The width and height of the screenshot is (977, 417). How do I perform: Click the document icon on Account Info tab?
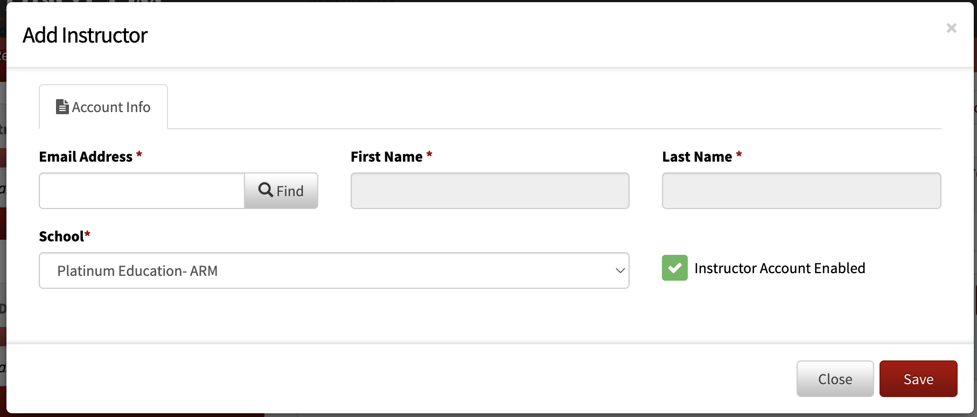pyautogui.click(x=62, y=107)
